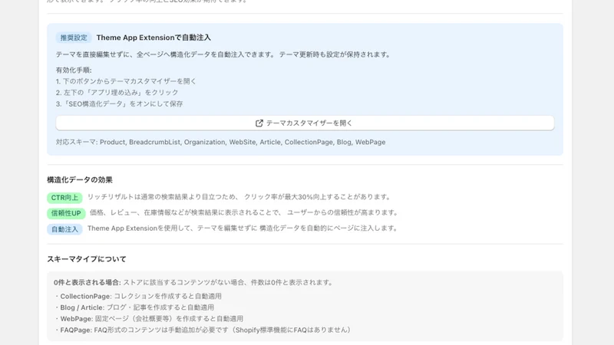Open the テーマカスタマイザーを開く button
The height and width of the screenshot is (345, 614).
pyautogui.click(x=305, y=123)
